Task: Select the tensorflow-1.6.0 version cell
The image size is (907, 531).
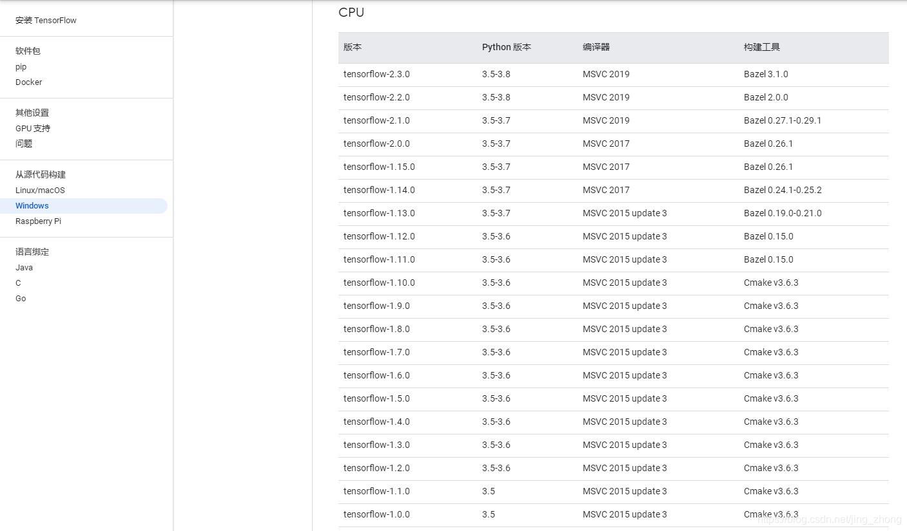Action: 376,375
